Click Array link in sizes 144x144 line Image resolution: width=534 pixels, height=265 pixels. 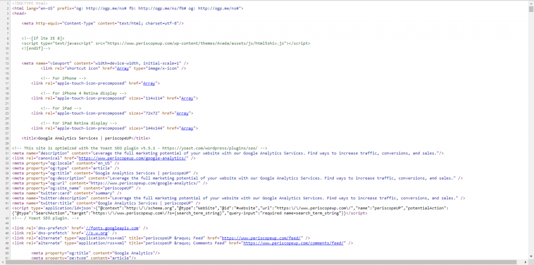(187, 128)
